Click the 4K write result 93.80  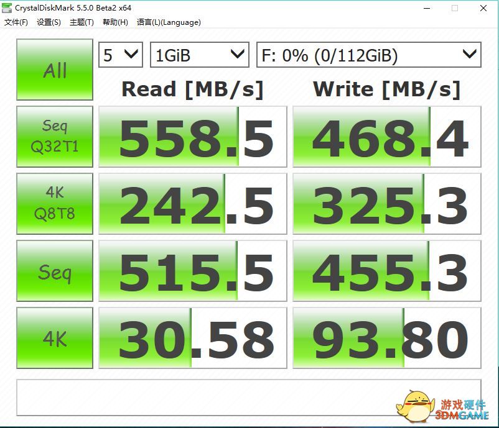(x=387, y=338)
